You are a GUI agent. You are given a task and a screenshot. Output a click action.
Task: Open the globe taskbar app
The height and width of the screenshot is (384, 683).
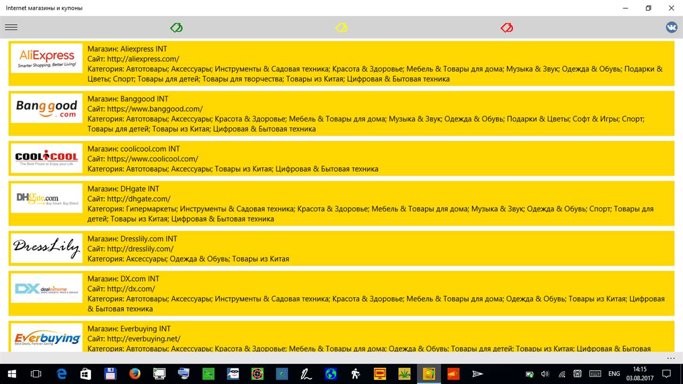331,374
